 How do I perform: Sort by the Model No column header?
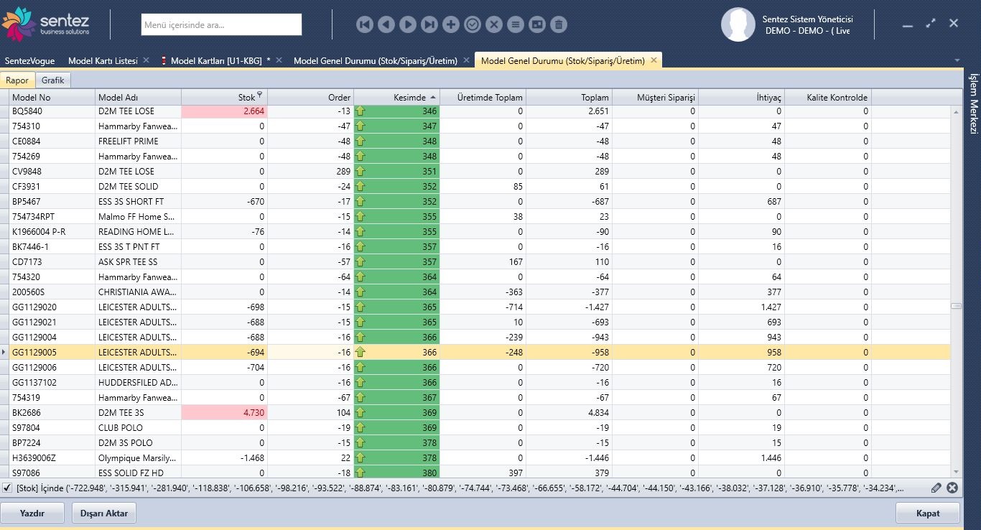coord(52,97)
